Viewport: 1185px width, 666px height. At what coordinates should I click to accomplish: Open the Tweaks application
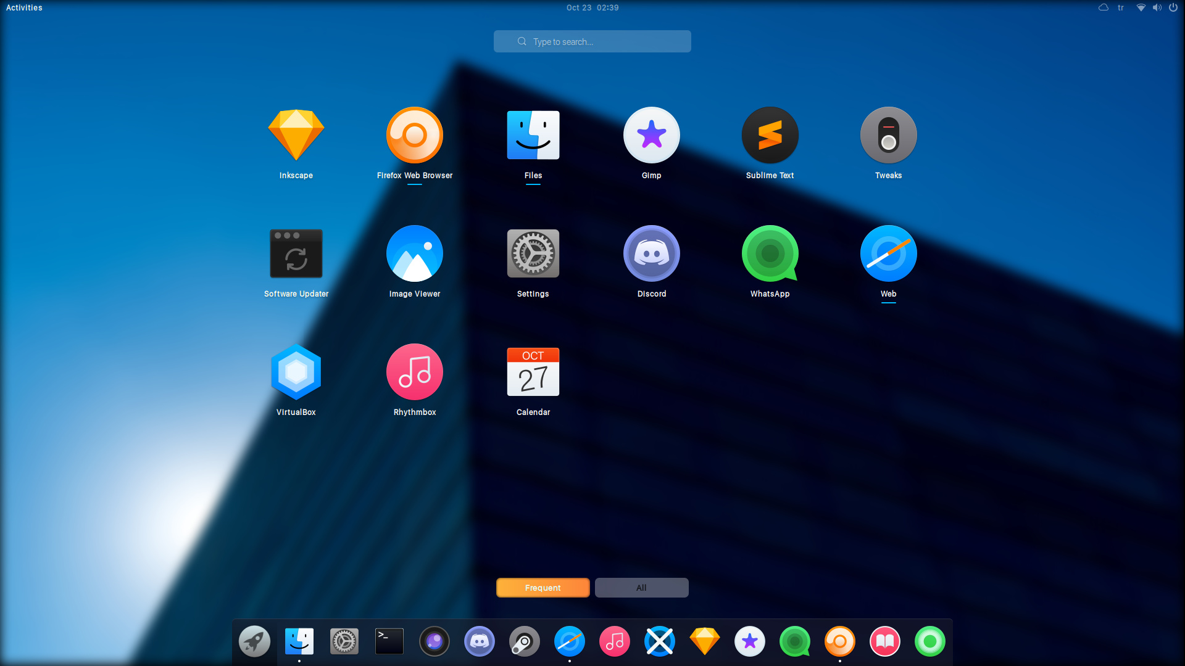[889, 135]
